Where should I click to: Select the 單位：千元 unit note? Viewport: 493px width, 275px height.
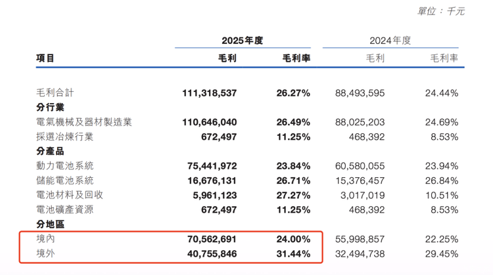click(441, 11)
